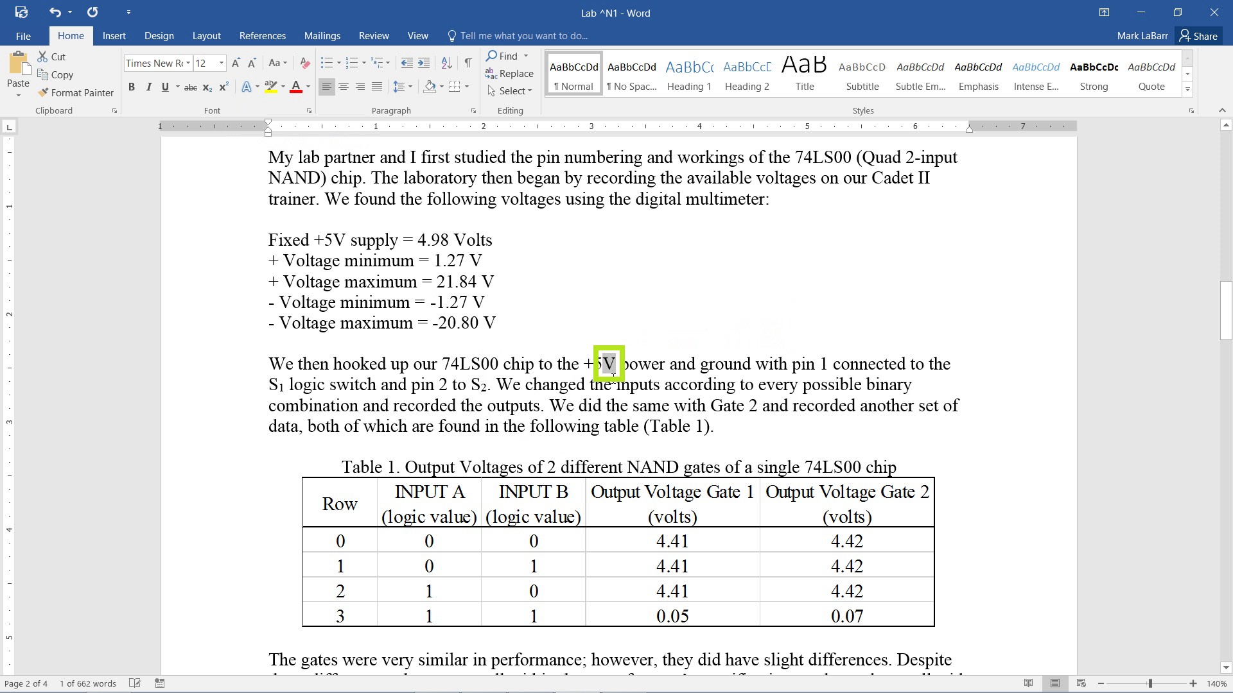Open the Home ribbon tab

(x=70, y=35)
